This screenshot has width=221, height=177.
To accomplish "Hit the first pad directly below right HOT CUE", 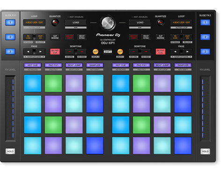I will pyautogui.click(x=121, y=83).
